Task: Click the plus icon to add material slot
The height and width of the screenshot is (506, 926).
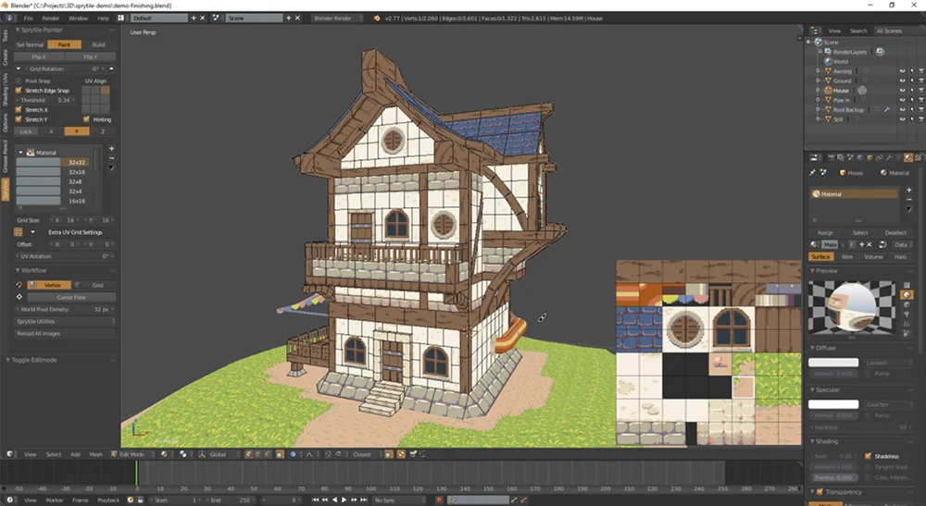Action: 909,190
